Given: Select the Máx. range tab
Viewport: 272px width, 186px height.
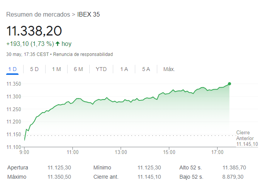Looking at the screenshot, I should pyautogui.click(x=169, y=69).
